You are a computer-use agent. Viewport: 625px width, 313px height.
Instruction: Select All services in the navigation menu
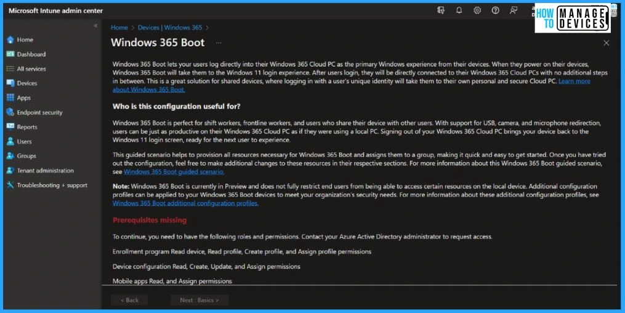point(31,69)
